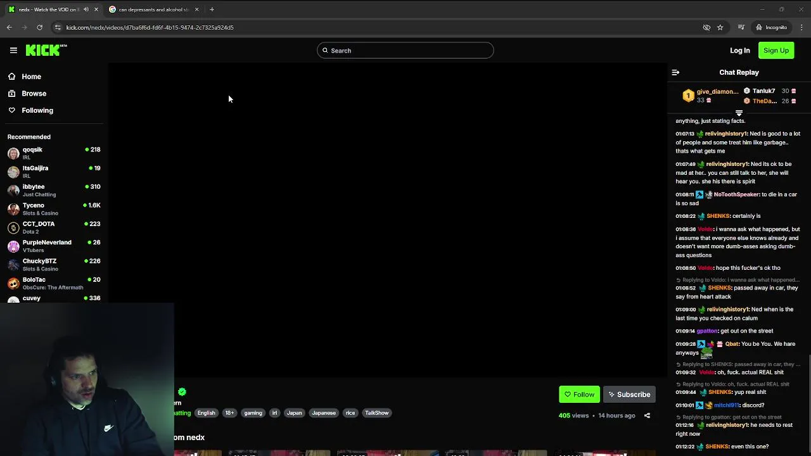Click the Log In button

(x=739, y=51)
